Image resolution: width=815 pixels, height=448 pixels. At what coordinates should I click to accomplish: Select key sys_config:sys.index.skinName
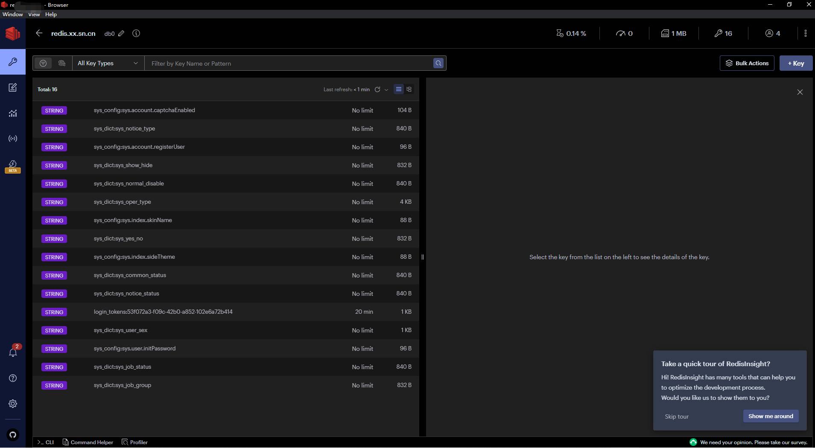pos(226,220)
